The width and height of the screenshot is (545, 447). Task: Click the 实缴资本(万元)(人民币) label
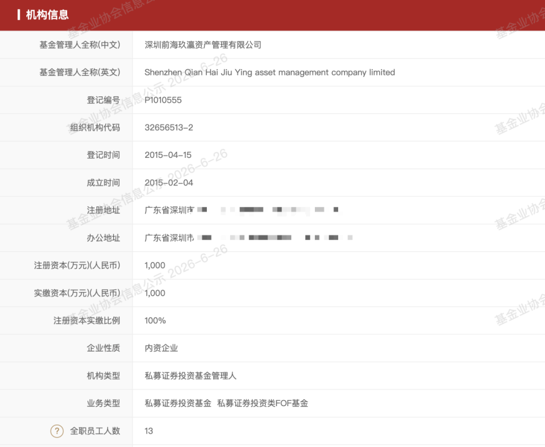coord(77,293)
